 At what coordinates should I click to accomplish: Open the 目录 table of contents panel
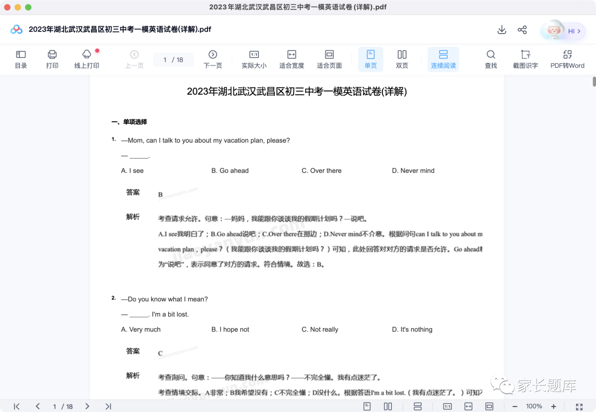click(x=21, y=59)
